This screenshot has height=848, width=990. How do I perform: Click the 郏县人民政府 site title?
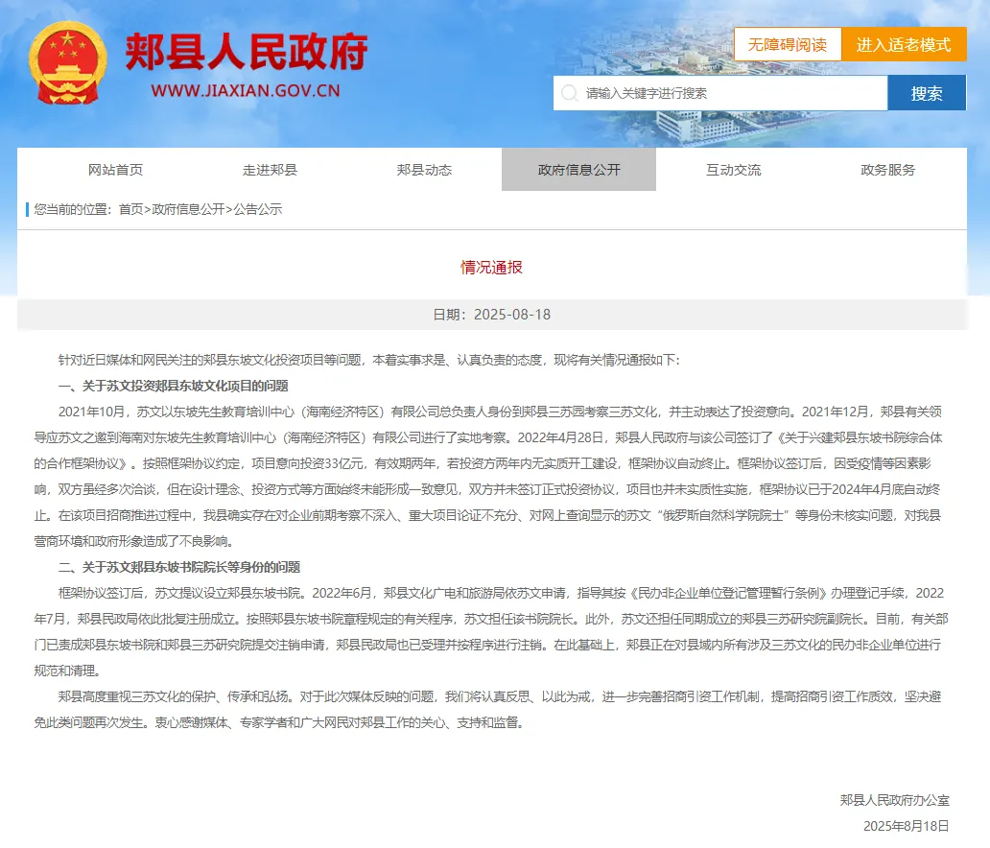click(x=247, y=52)
